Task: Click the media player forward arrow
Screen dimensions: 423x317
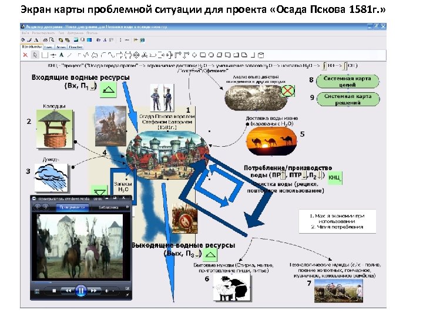Action: [45, 207]
